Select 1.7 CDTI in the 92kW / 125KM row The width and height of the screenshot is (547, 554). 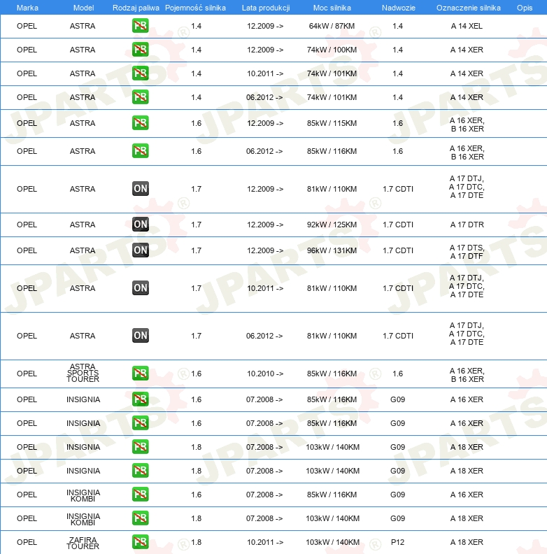(x=398, y=225)
